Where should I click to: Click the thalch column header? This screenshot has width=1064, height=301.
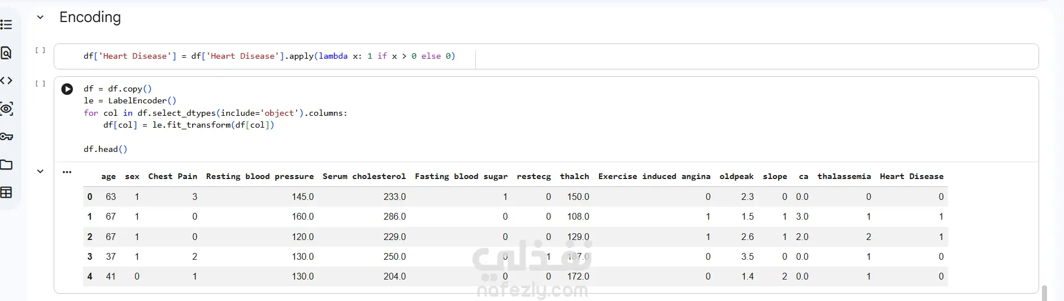pos(575,177)
